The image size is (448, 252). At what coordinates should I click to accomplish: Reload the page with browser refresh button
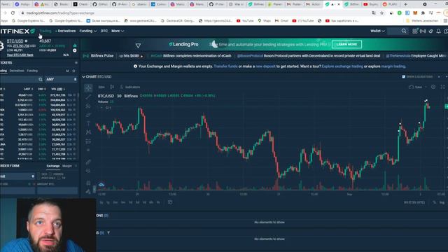coord(13,13)
